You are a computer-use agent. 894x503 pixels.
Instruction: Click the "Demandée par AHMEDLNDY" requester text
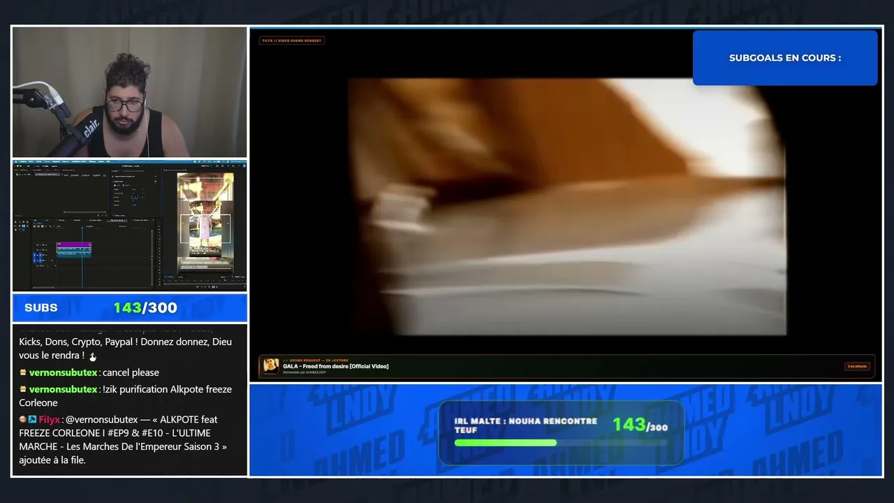[305, 372]
